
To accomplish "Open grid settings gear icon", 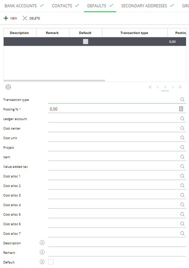I will coord(8,87).
